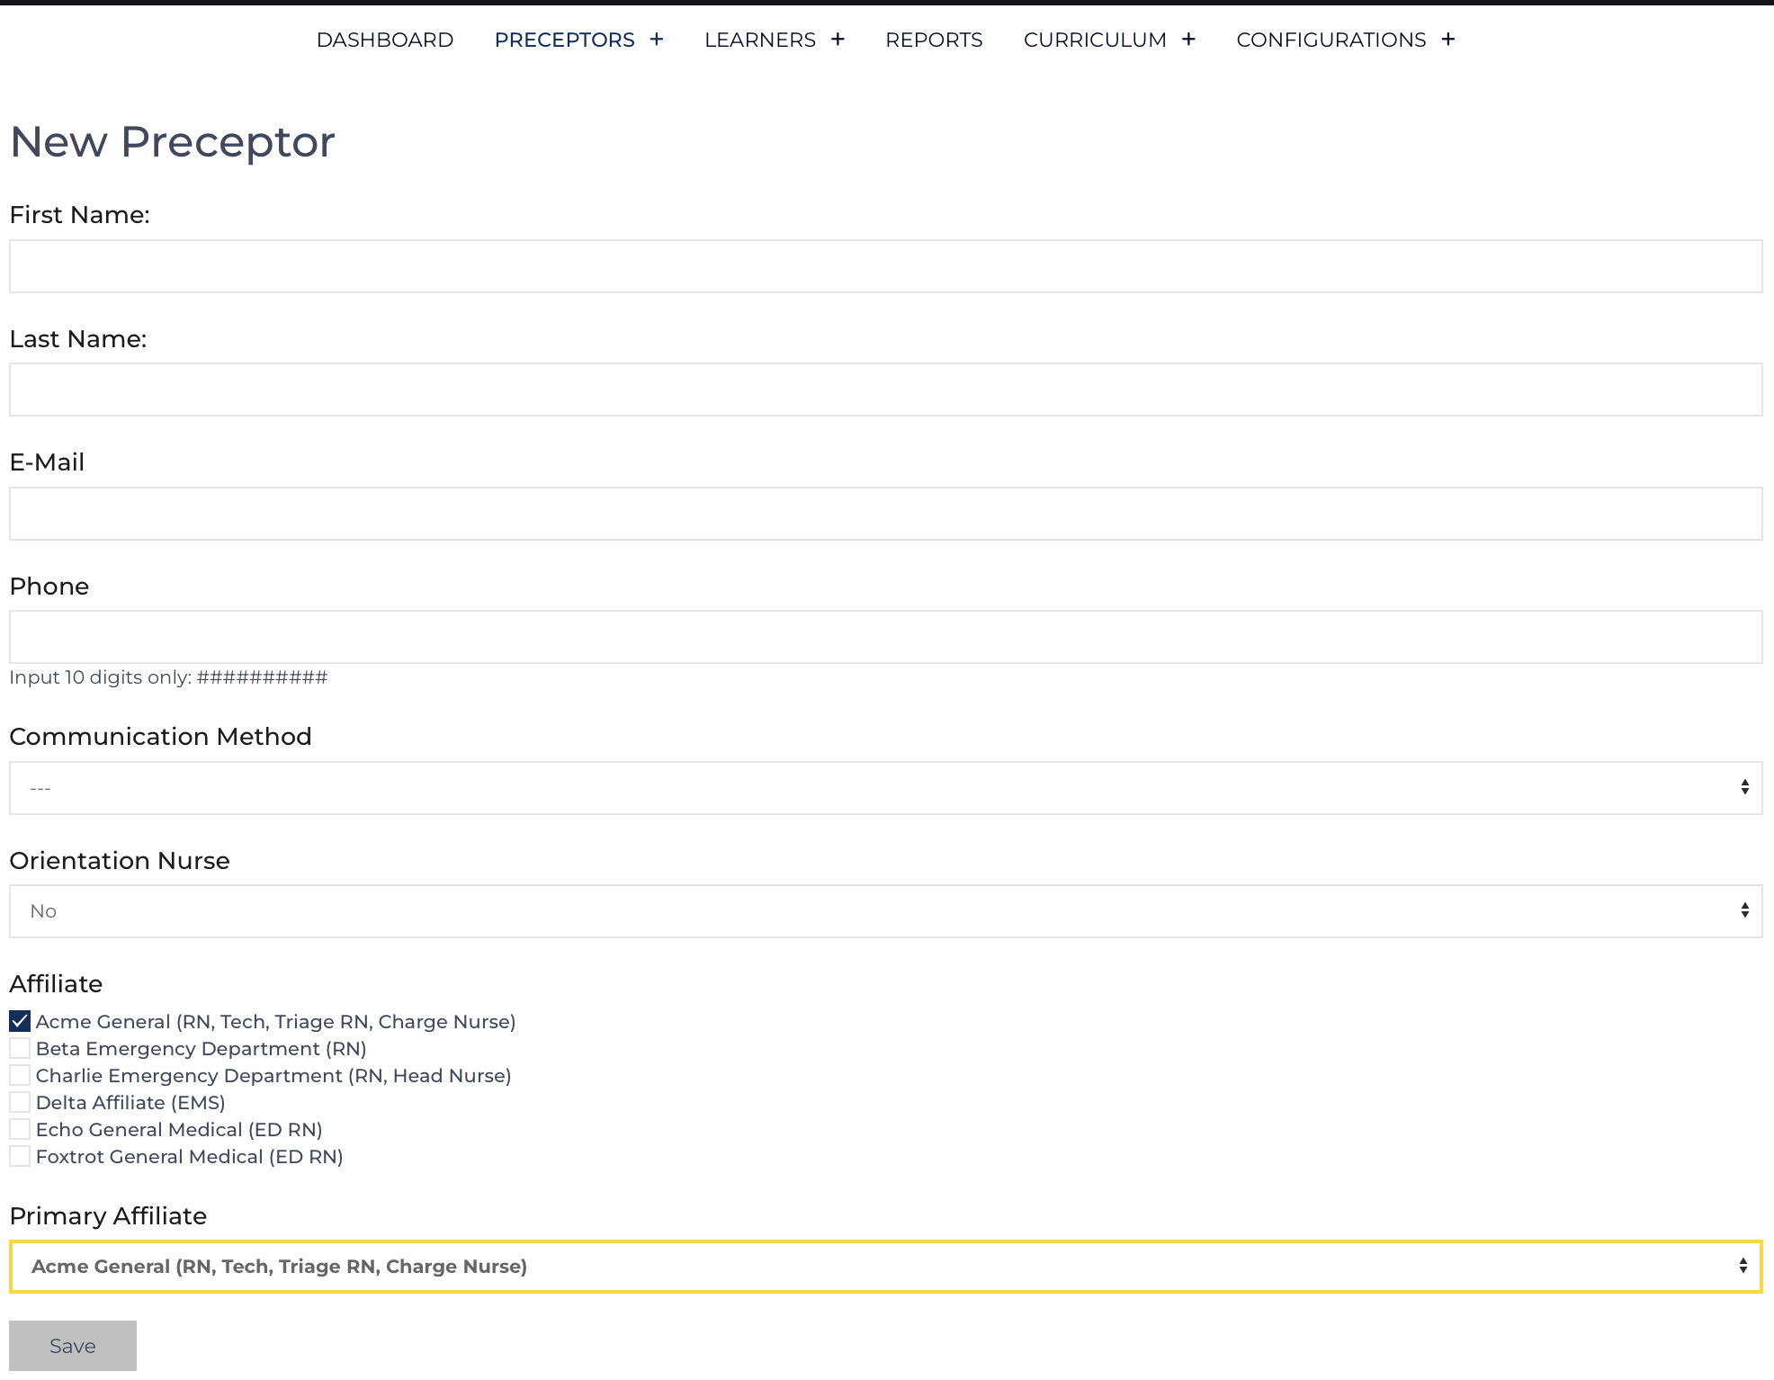Focus the E-Mail input field

tap(886, 514)
